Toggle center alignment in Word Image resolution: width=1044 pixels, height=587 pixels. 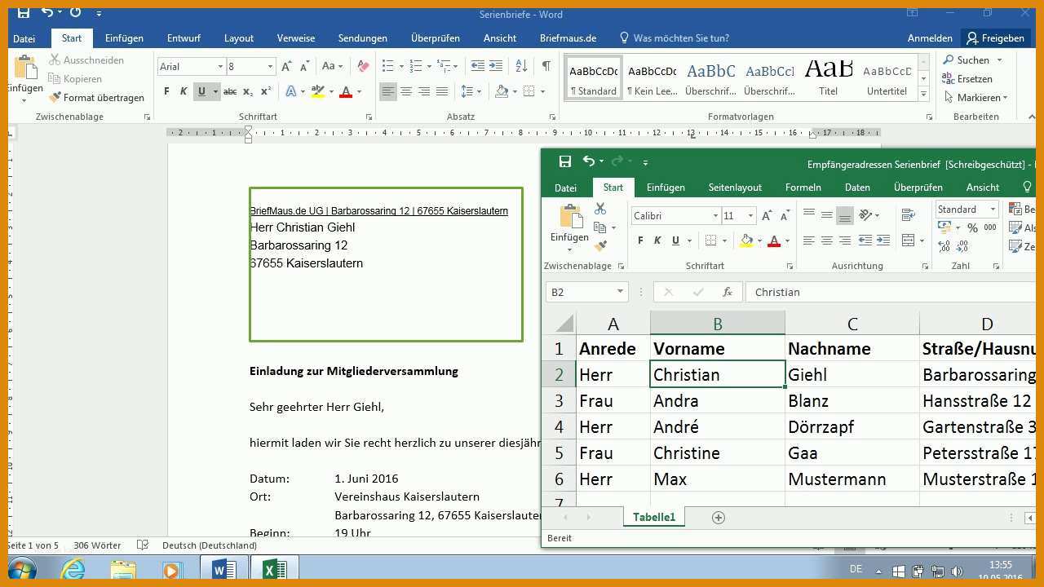coord(406,91)
